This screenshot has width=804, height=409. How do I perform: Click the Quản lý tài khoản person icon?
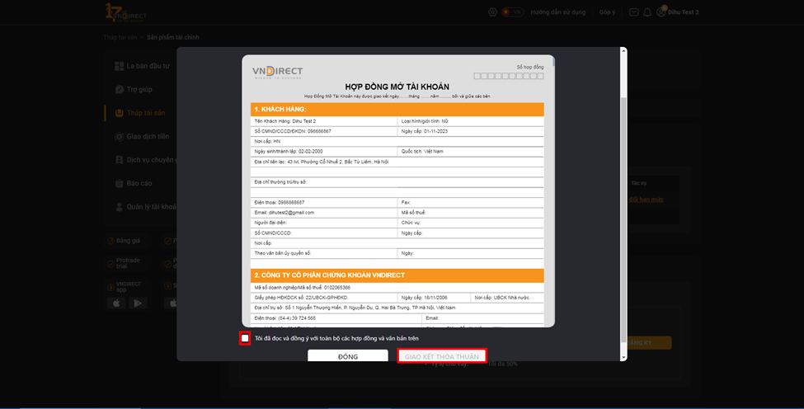point(119,206)
